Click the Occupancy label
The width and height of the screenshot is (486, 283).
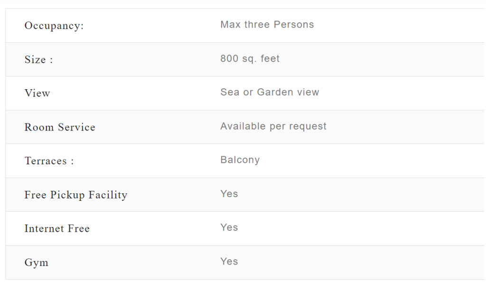54,26
